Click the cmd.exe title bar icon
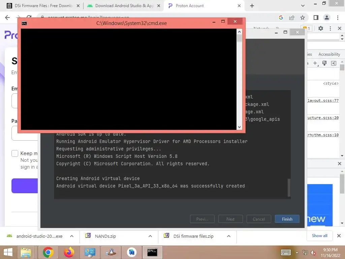 tap(24, 23)
